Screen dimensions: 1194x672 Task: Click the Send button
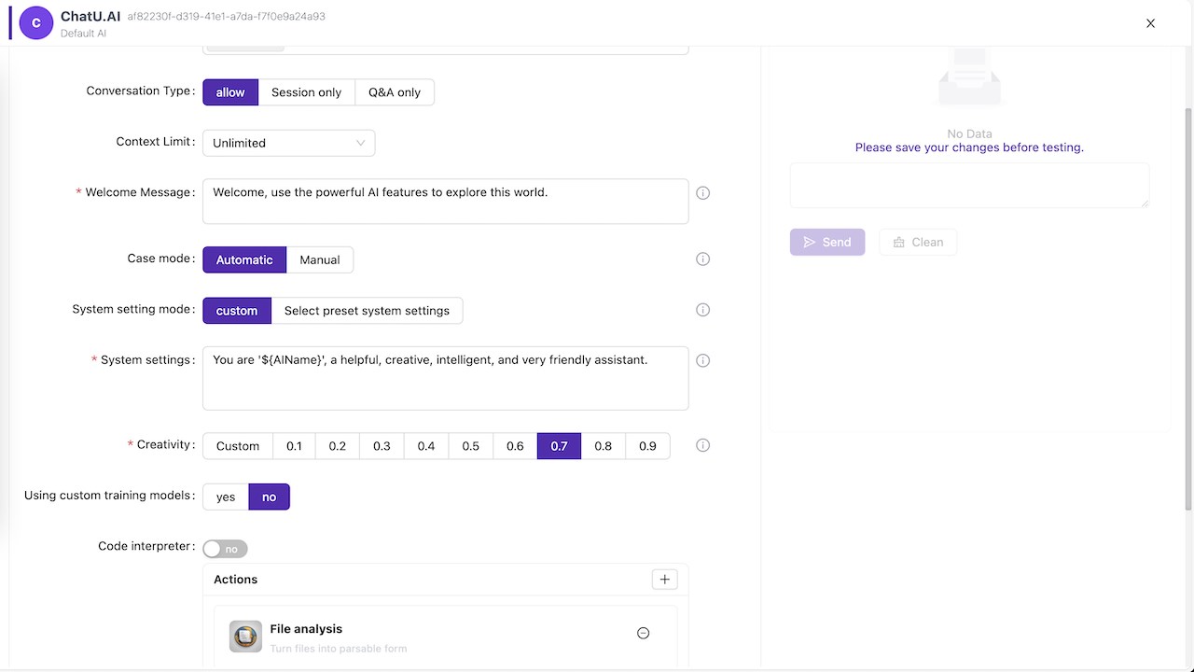click(827, 242)
